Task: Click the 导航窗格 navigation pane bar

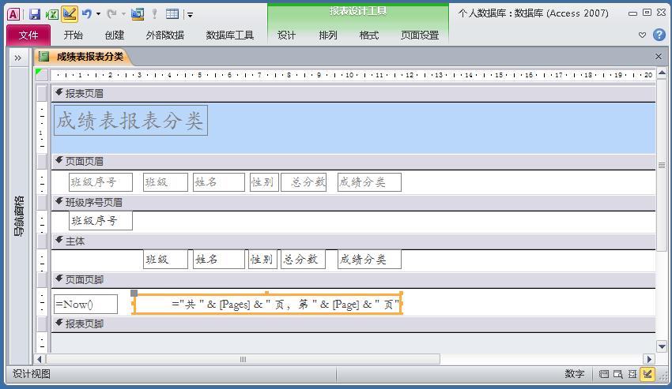Action: pos(19,216)
